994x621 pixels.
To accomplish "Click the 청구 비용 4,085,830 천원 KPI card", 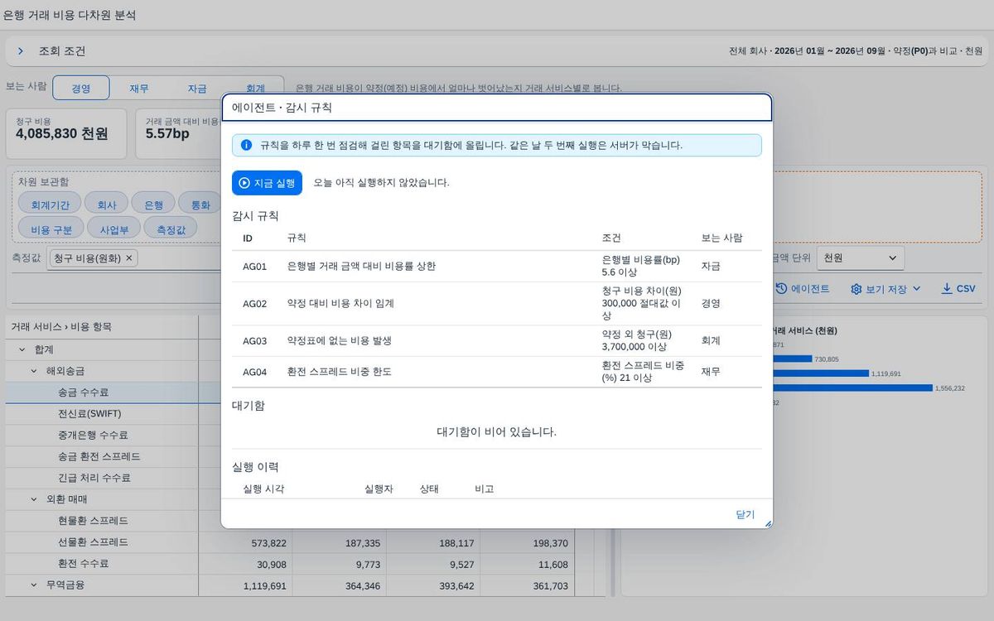I will 66,133.
